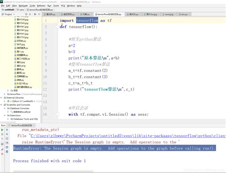Expand the @localhost console node

[8, 112]
